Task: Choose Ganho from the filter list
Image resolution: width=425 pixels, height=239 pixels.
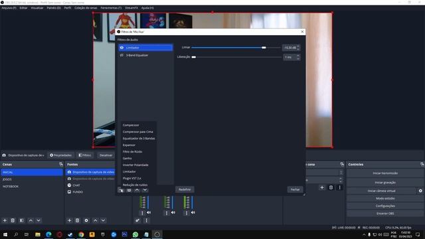Action: (127, 159)
